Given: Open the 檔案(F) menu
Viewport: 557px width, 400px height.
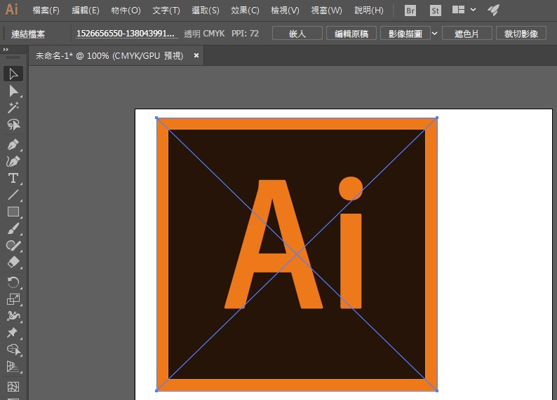Looking at the screenshot, I should [x=46, y=11].
